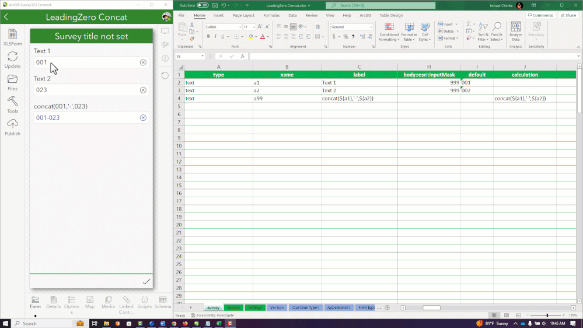Open font size dropdown showing 11
Image resolution: width=583 pixels, height=328 pixels.
[254, 27]
